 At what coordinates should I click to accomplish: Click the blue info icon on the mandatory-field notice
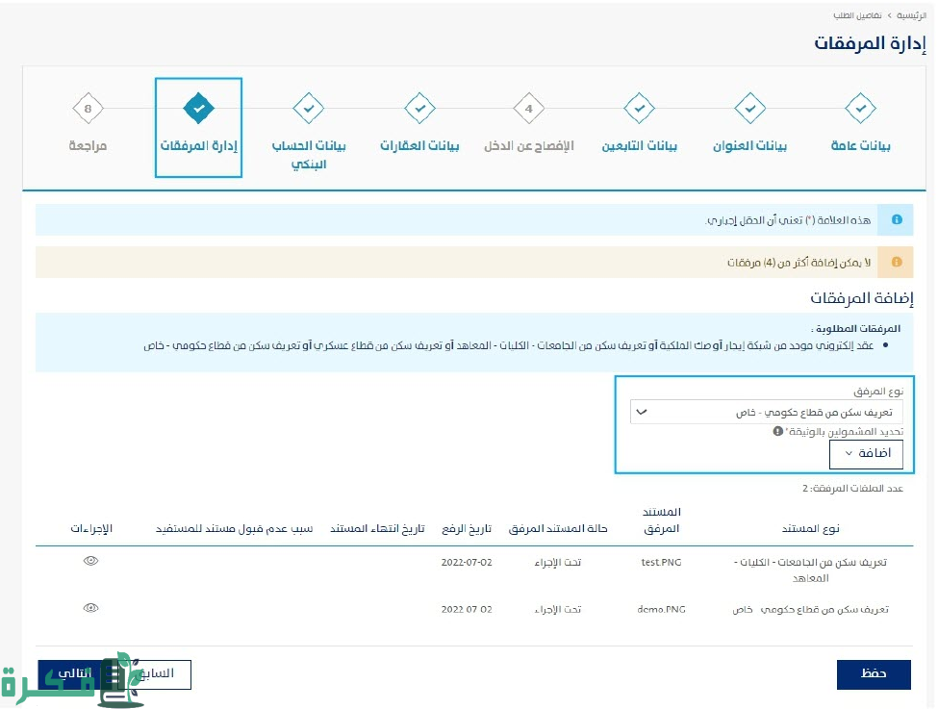pyautogui.click(x=896, y=219)
